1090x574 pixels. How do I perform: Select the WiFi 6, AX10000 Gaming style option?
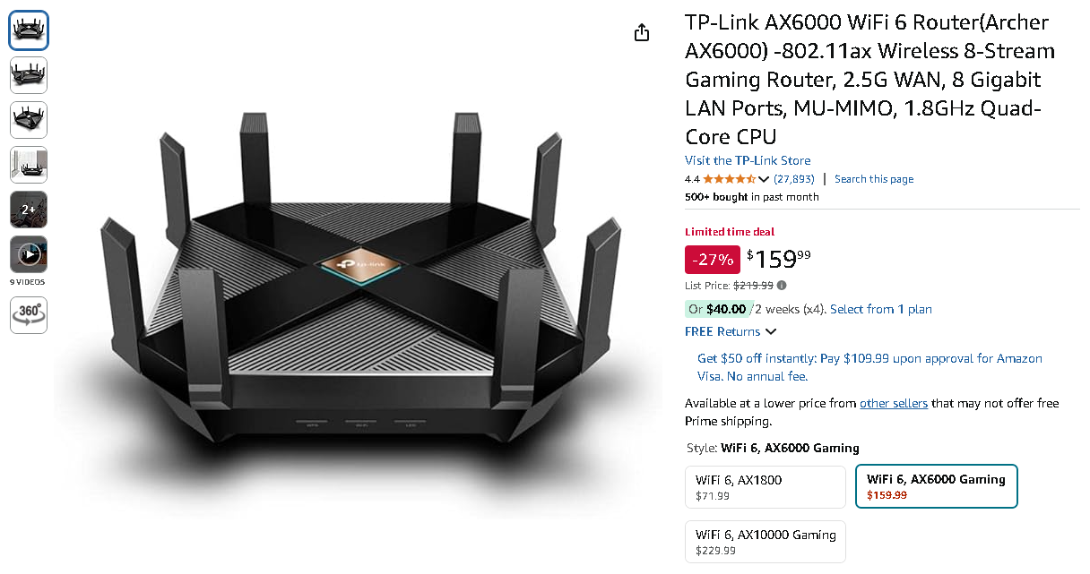click(765, 541)
